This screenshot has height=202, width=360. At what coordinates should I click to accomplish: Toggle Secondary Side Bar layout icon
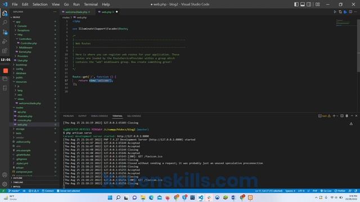point(309,4)
